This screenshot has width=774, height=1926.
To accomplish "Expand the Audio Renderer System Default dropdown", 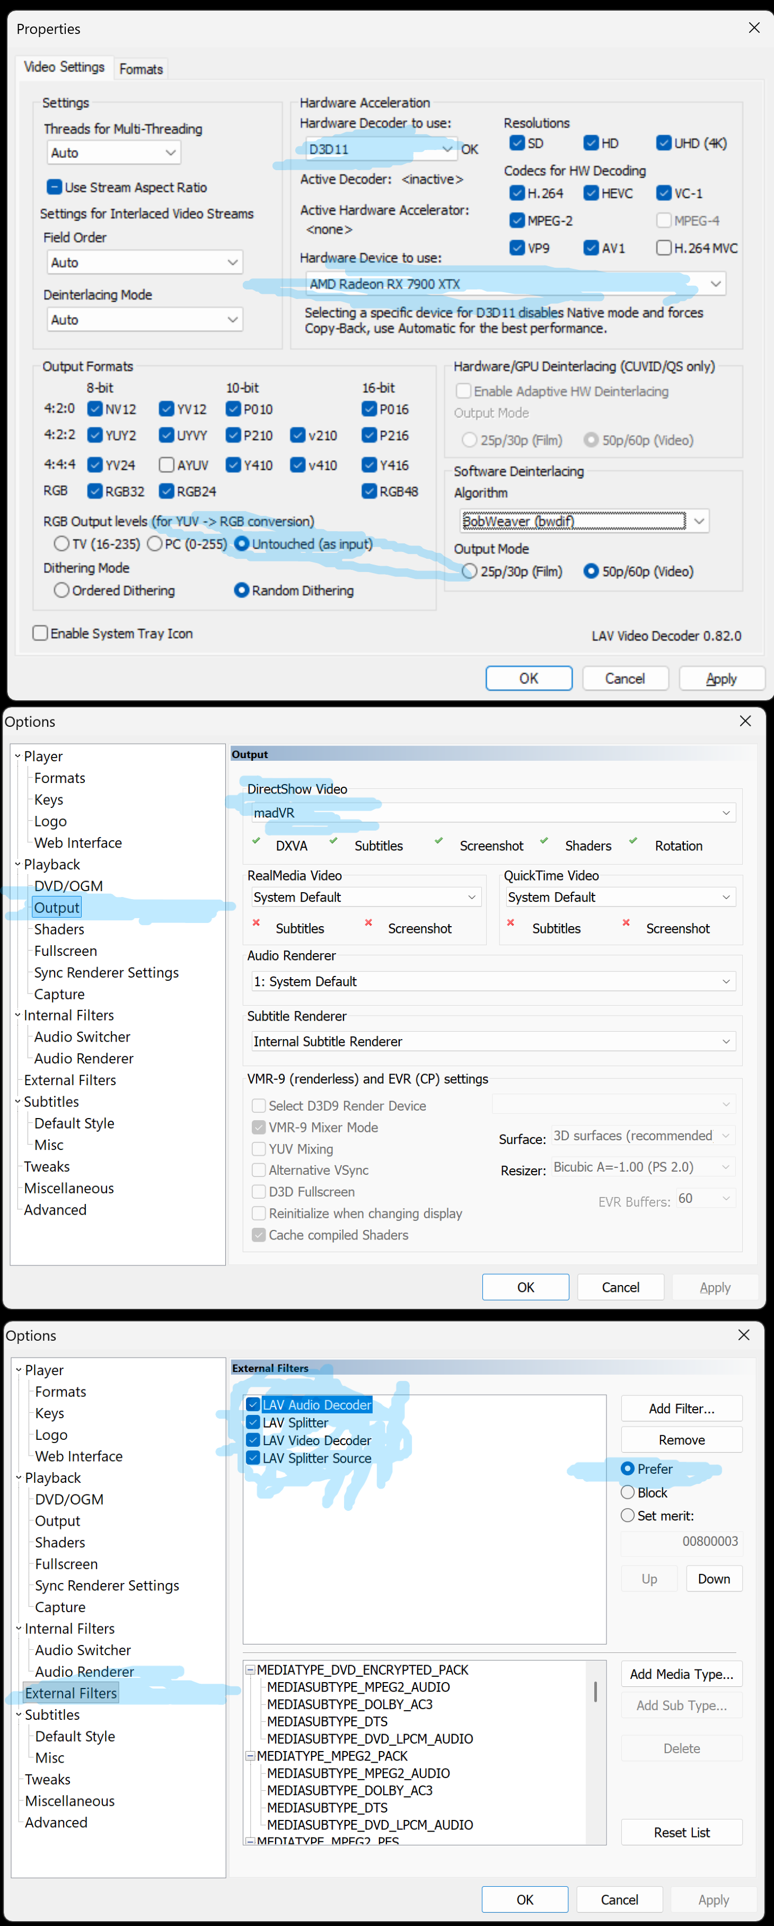I will click(x=494, y=981).
